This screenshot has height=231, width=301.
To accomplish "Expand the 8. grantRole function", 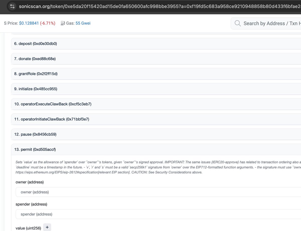I will [156, 74].
